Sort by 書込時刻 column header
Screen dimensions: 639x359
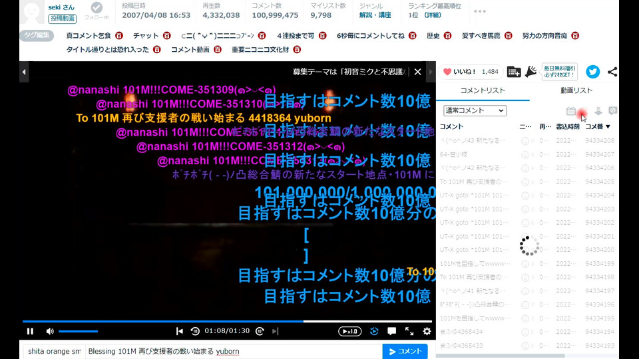click(x=567, y=126)
